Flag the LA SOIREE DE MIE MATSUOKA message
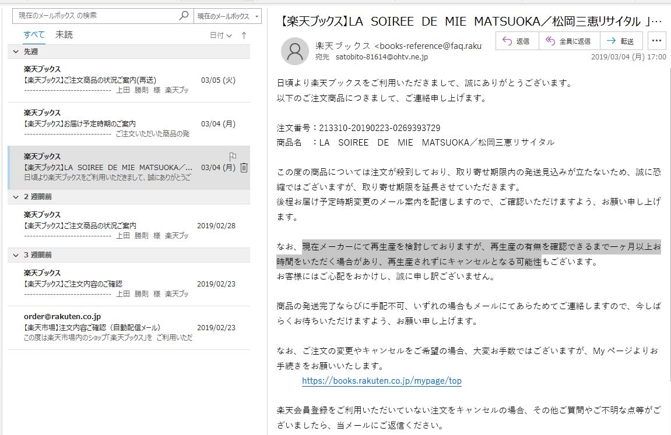The height and width of the screenshot is (435, 671). [233, 156]
